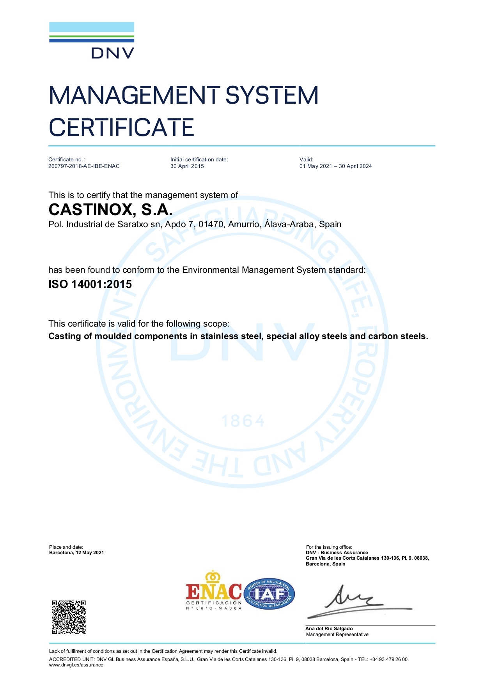Click the 'For the issuing office:' label

pos(329,547)
